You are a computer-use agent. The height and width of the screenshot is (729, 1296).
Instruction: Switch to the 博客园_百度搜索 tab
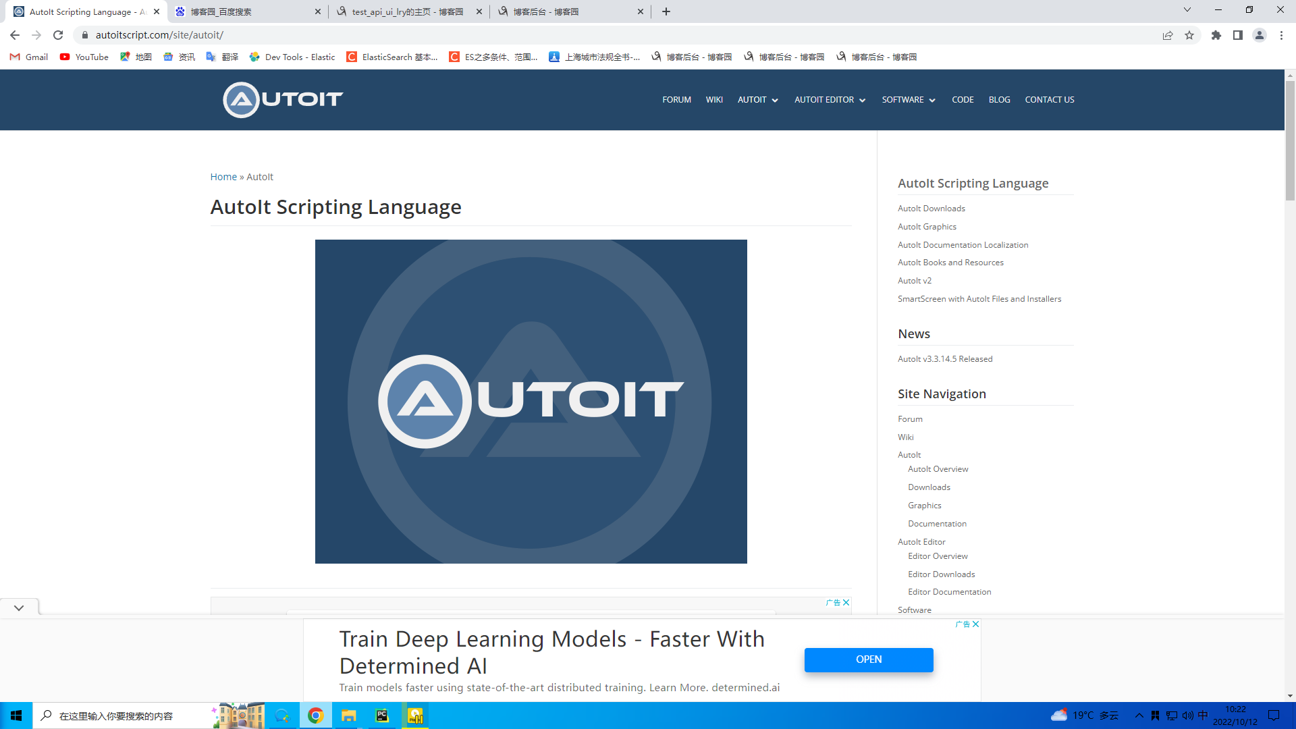243,11
